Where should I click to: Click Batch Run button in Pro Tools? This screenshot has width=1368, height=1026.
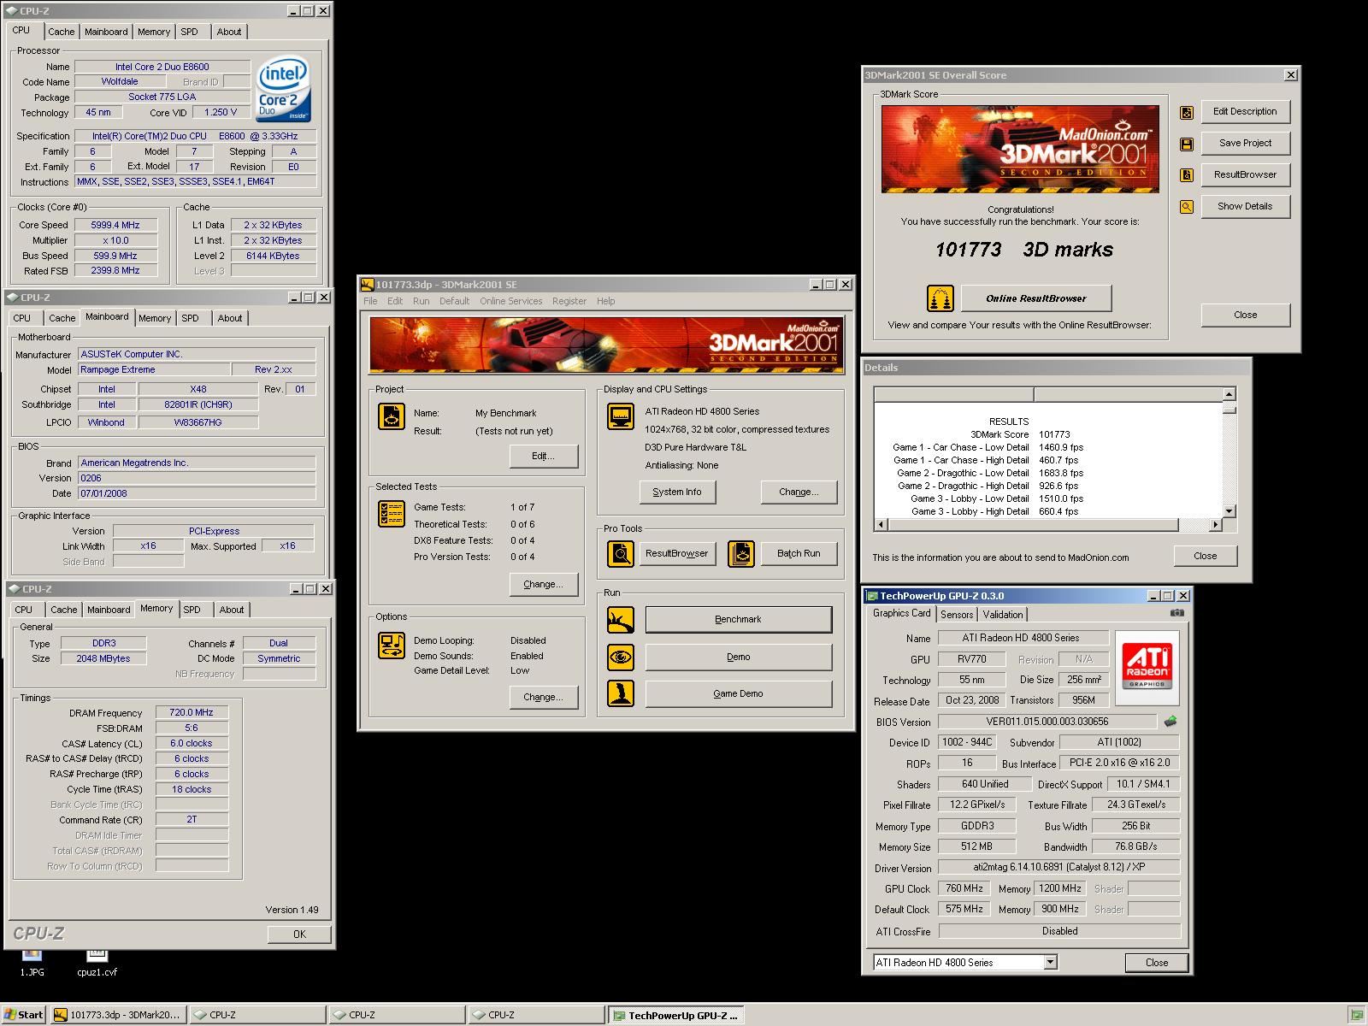point(799,553)
